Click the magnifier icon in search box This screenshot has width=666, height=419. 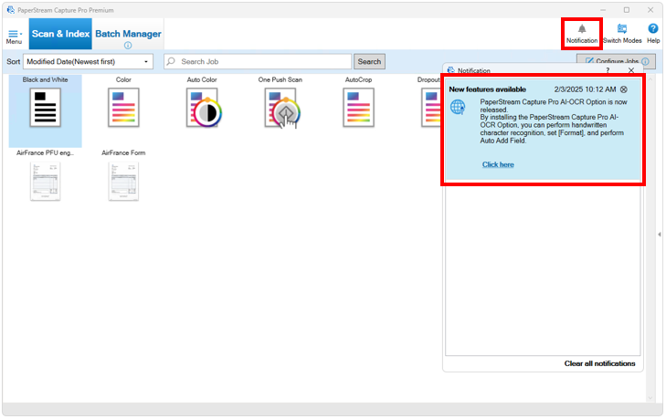click(171, 61)
